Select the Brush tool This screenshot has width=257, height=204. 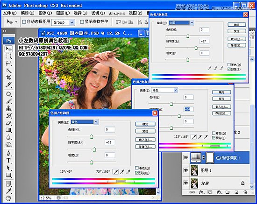8,101
